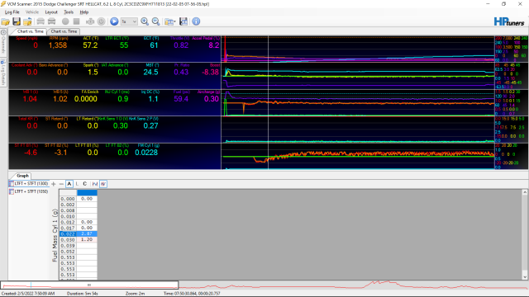Click the save layout icon
Viewport: 529px width, 297px height.
click(183, 21)
